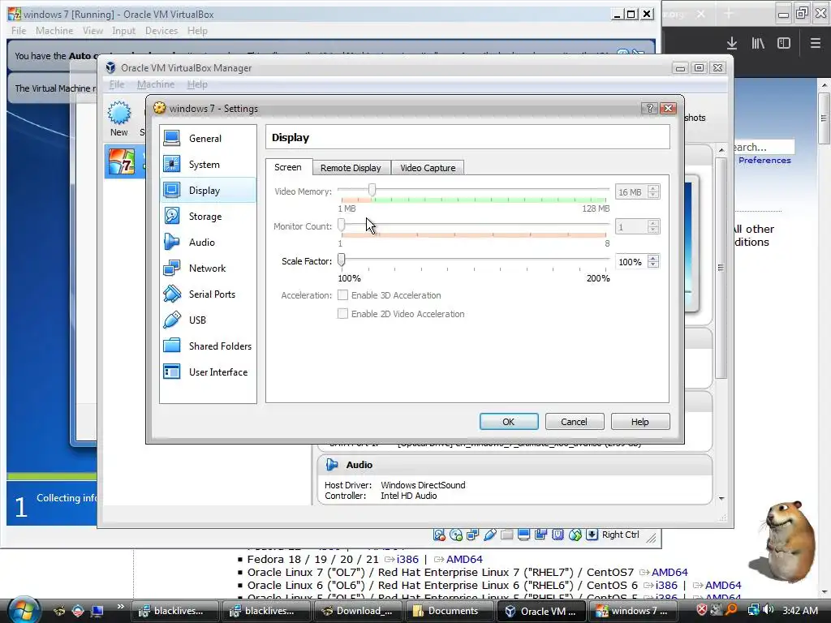Open the Input menu in VM window
The width and height of the screenshot is (831, 623).
click(123, 31)
